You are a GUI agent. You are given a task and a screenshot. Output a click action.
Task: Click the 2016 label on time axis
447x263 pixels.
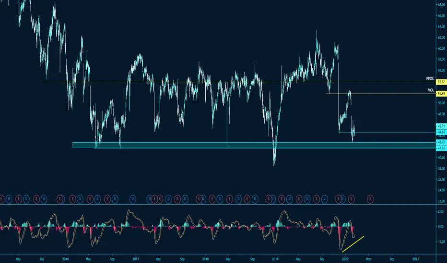point(66,259)
